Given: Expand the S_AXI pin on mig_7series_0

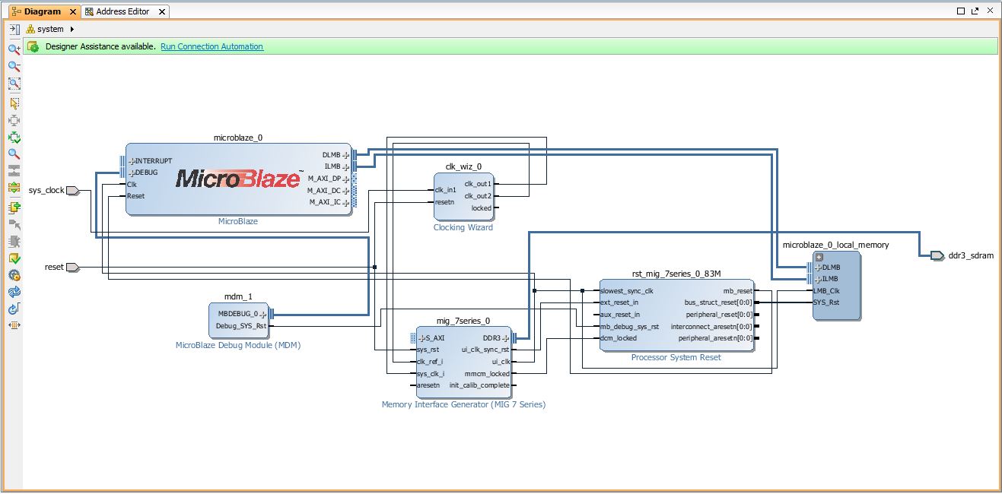Looking at the screenshot, I should click(421, 338).
